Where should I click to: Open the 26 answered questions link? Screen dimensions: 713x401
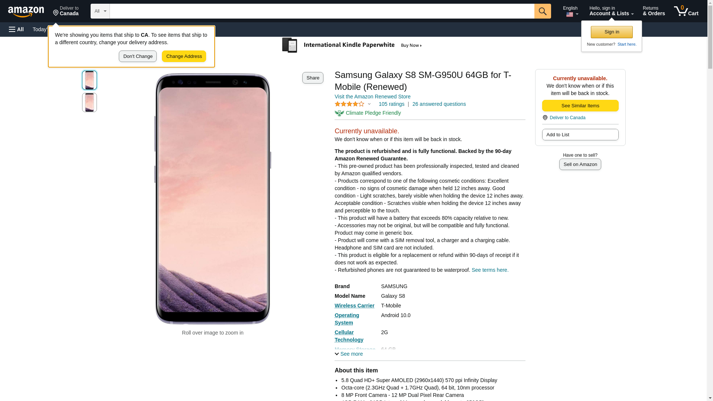439,104
